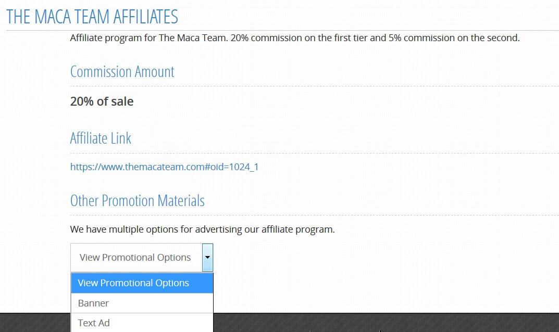Click the Affiliate Link section heading

(101, 138)
